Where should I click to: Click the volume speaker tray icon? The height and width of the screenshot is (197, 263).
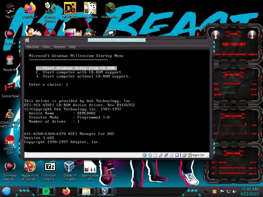tap(234, 191)
